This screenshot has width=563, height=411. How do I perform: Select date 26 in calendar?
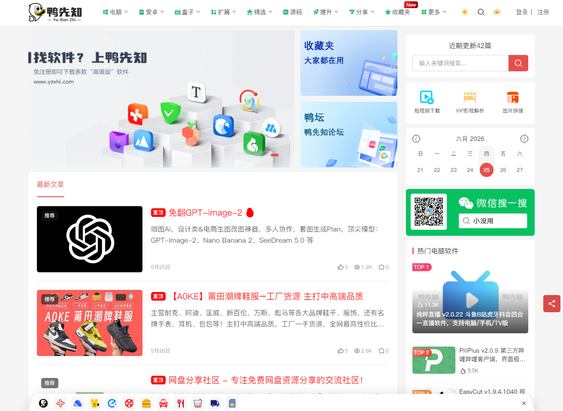503,170
